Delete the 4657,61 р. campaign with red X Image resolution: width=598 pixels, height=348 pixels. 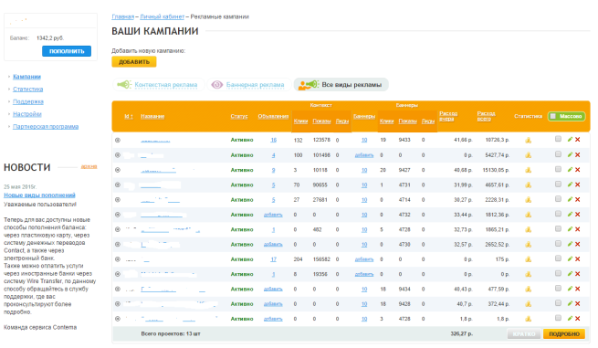578,185
